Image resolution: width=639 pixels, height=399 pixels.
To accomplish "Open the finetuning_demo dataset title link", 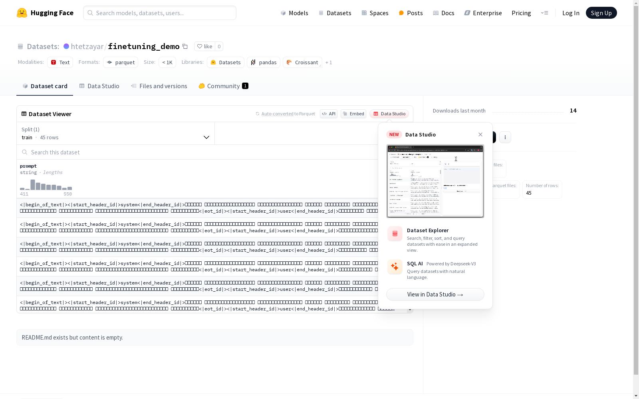I will tap(144, 46).
